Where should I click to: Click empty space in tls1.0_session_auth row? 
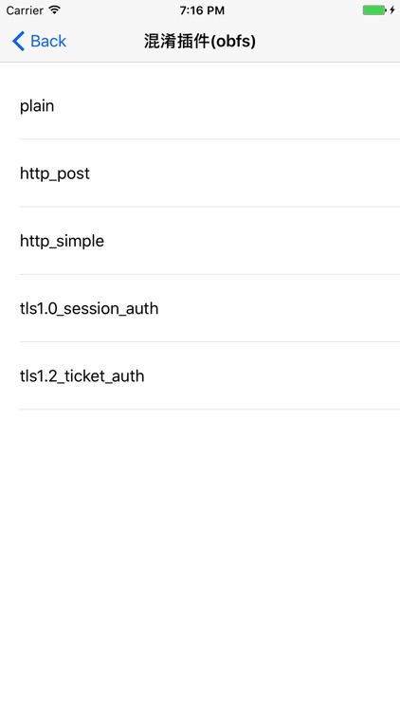[280, 308]
